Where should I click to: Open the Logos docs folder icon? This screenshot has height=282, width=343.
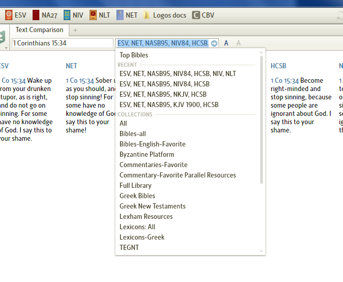pos(146,15)
